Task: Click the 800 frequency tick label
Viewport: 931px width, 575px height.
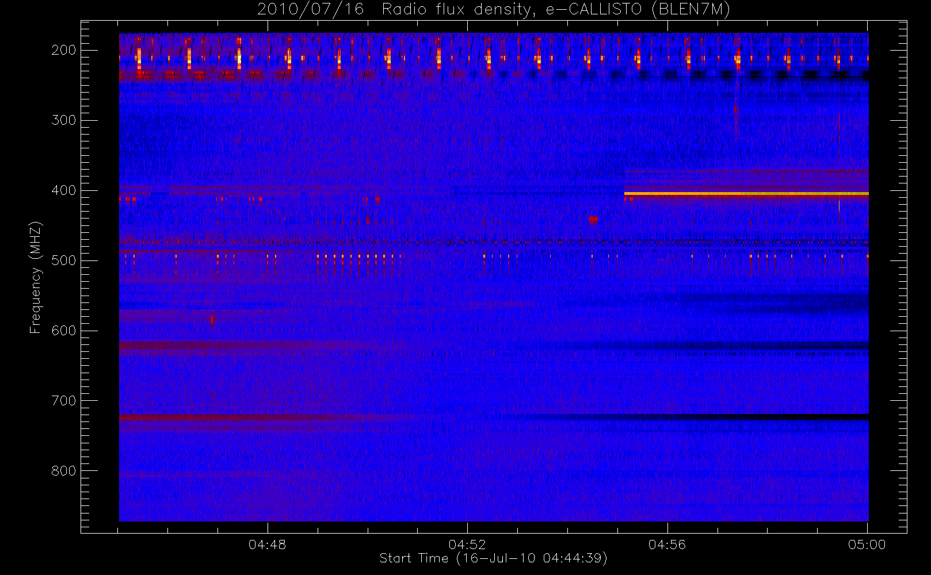Action: [64, 471]
